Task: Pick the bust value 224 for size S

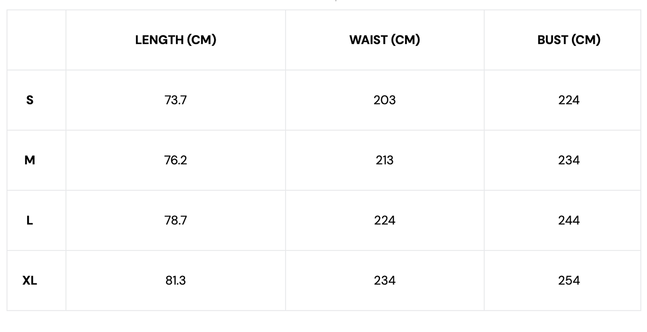Action: [x=568, y=100]
